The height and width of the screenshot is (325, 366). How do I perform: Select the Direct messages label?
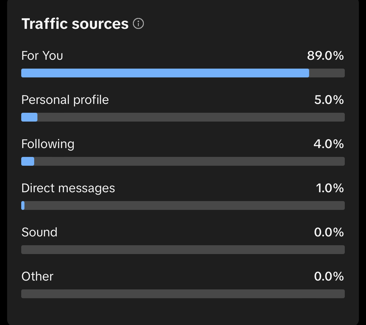coord(68,188)
